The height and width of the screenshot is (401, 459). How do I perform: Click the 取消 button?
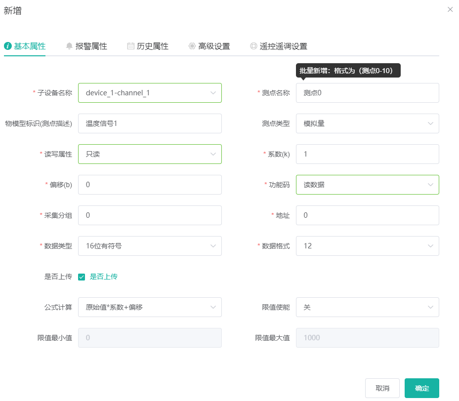coord(382,388)
